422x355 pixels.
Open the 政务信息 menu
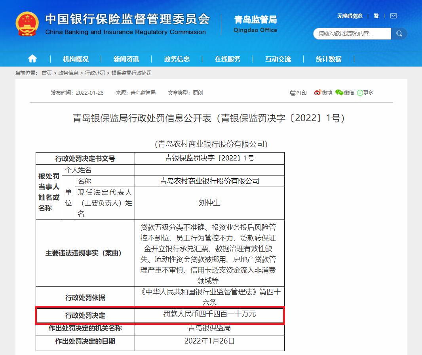[x=177, y=59]
